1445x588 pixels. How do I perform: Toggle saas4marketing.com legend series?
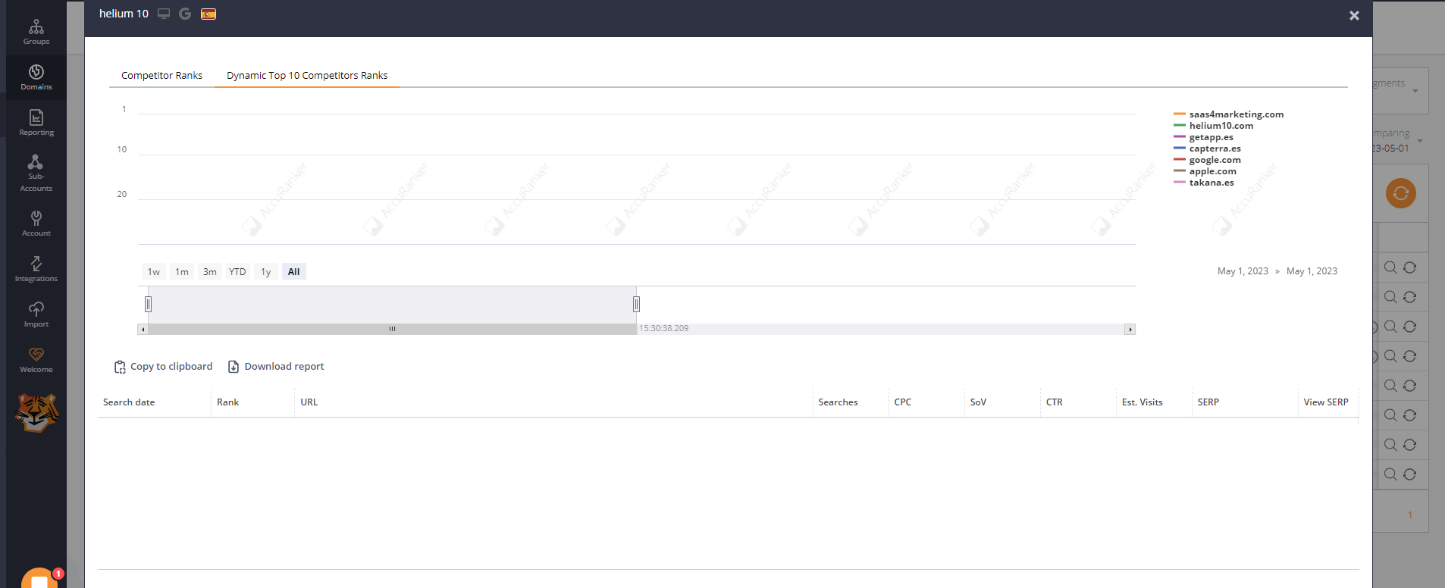(1228, 114)
